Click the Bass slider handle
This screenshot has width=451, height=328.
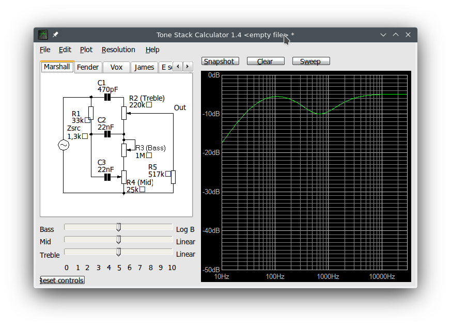(118, 227)
